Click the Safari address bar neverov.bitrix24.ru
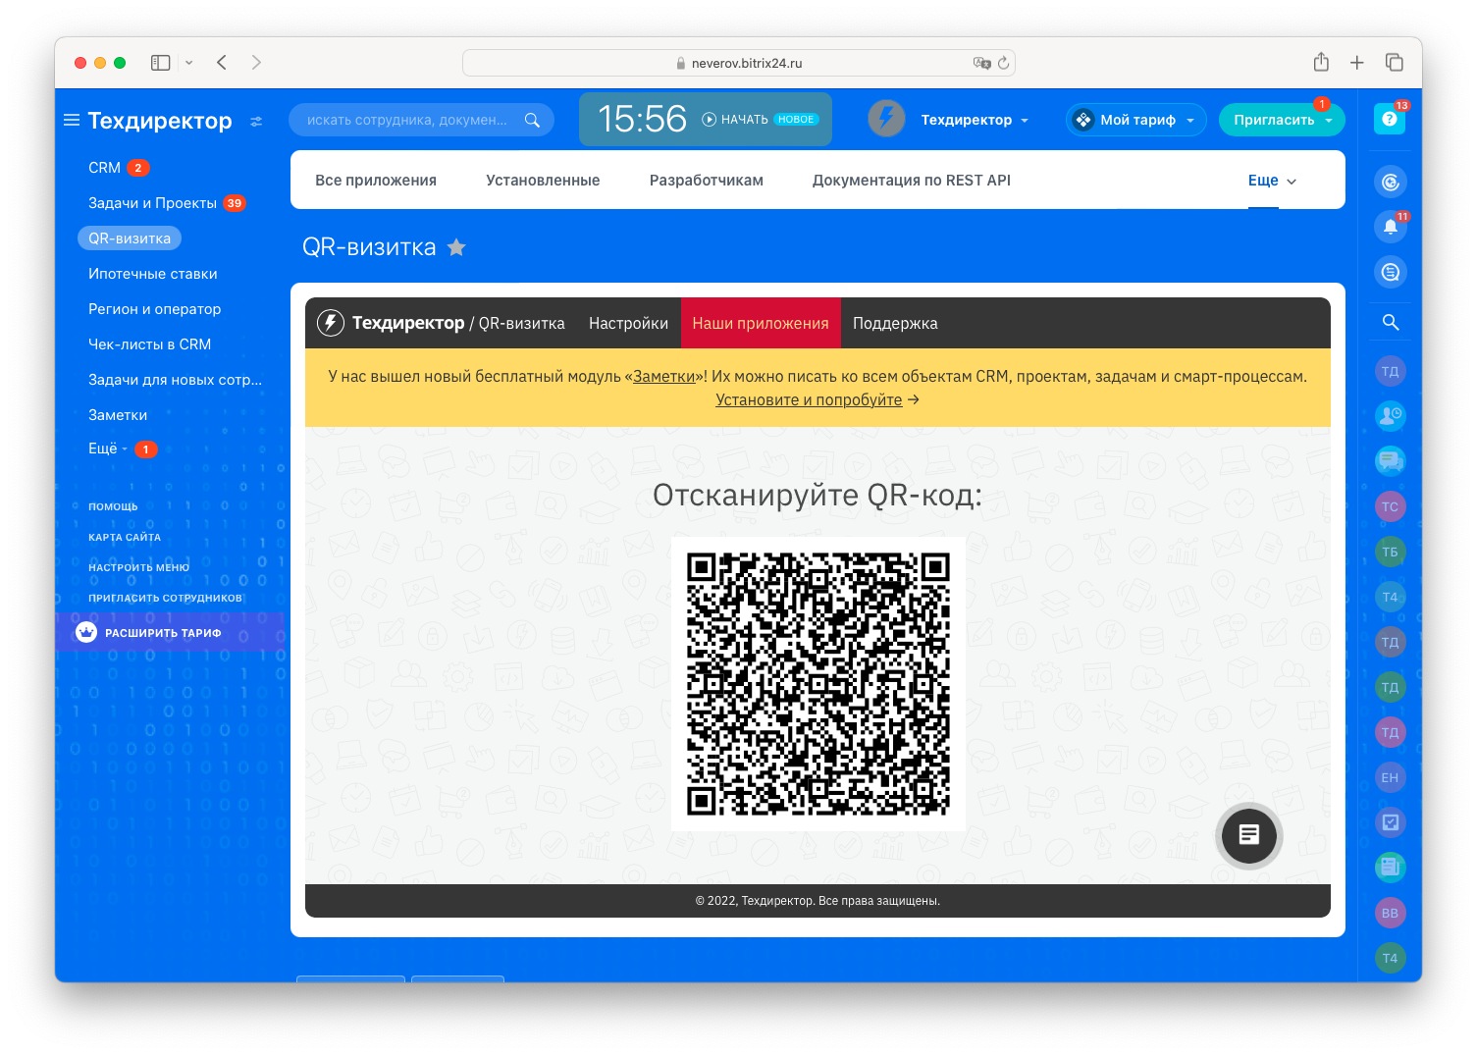This screenshot has width=1477, height=1055. click(x=738, y=63)
